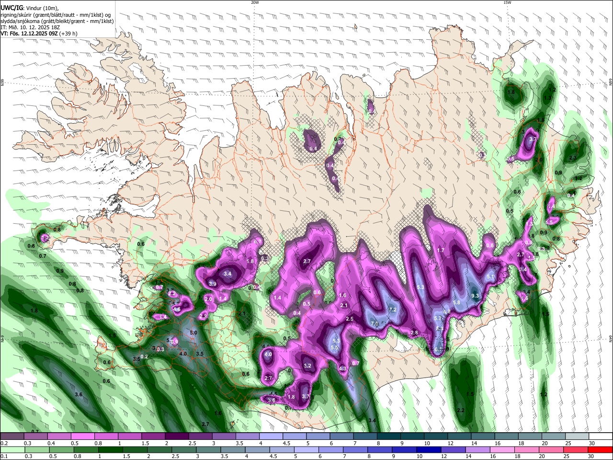This screenshot has height=460, width=613.
Task: Click the 0.1 label in bottom legend row
Action: pos(4,457)
